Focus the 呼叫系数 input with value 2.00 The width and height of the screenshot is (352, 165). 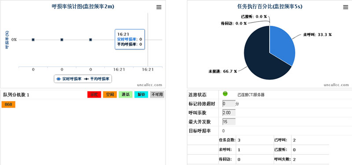(x=229, y=113)
